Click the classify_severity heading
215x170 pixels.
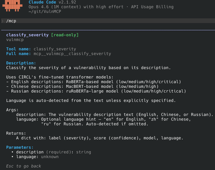pyautogui.click(x=27, y=35)
